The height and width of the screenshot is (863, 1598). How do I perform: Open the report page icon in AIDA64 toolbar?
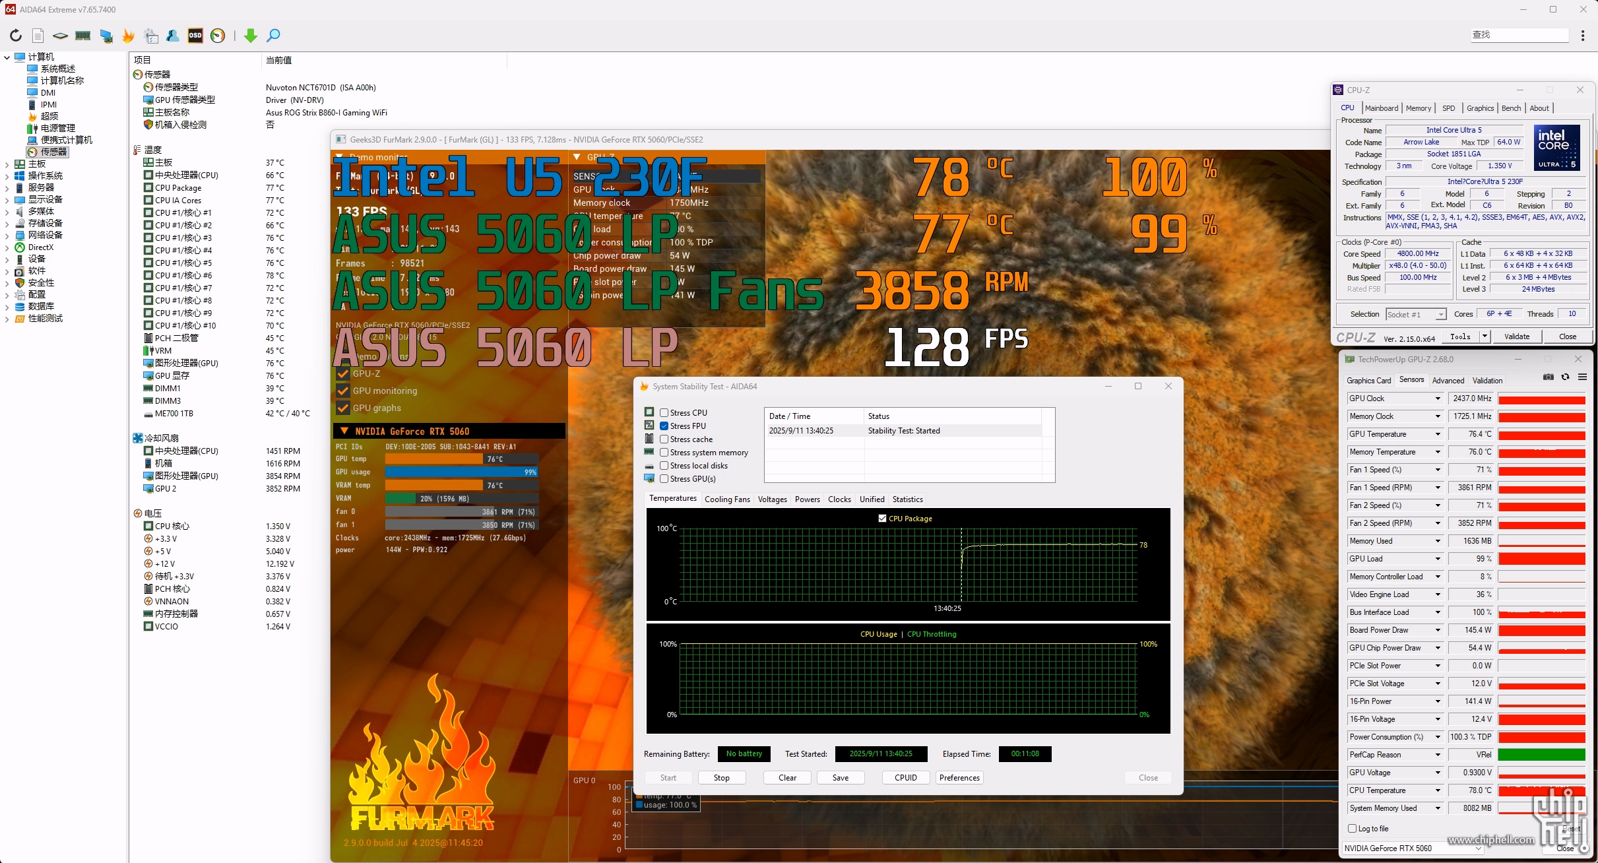tap(38, 36)
